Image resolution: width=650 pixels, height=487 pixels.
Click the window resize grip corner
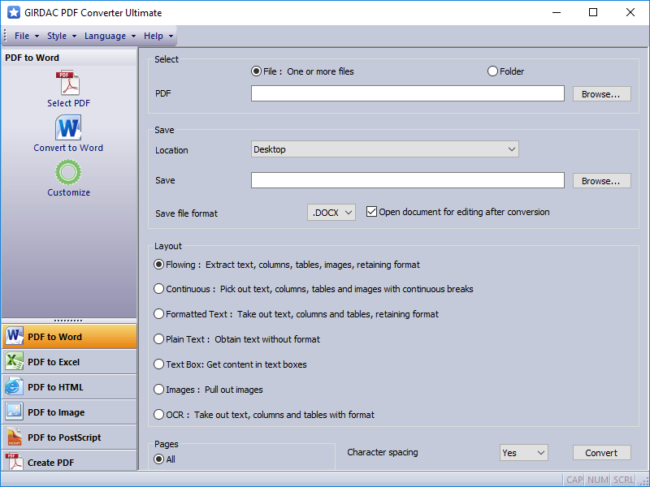[x=644, y=481]
